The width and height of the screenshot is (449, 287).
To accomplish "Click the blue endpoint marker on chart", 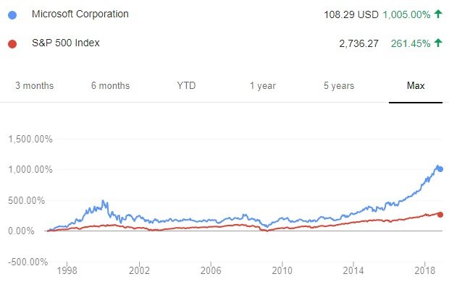I will click(440, 169).
